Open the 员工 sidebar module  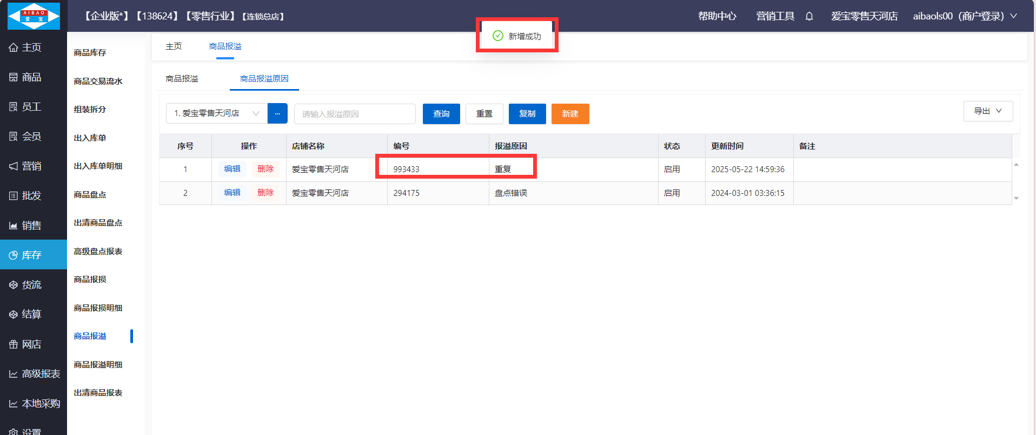(x=34, y=107)
